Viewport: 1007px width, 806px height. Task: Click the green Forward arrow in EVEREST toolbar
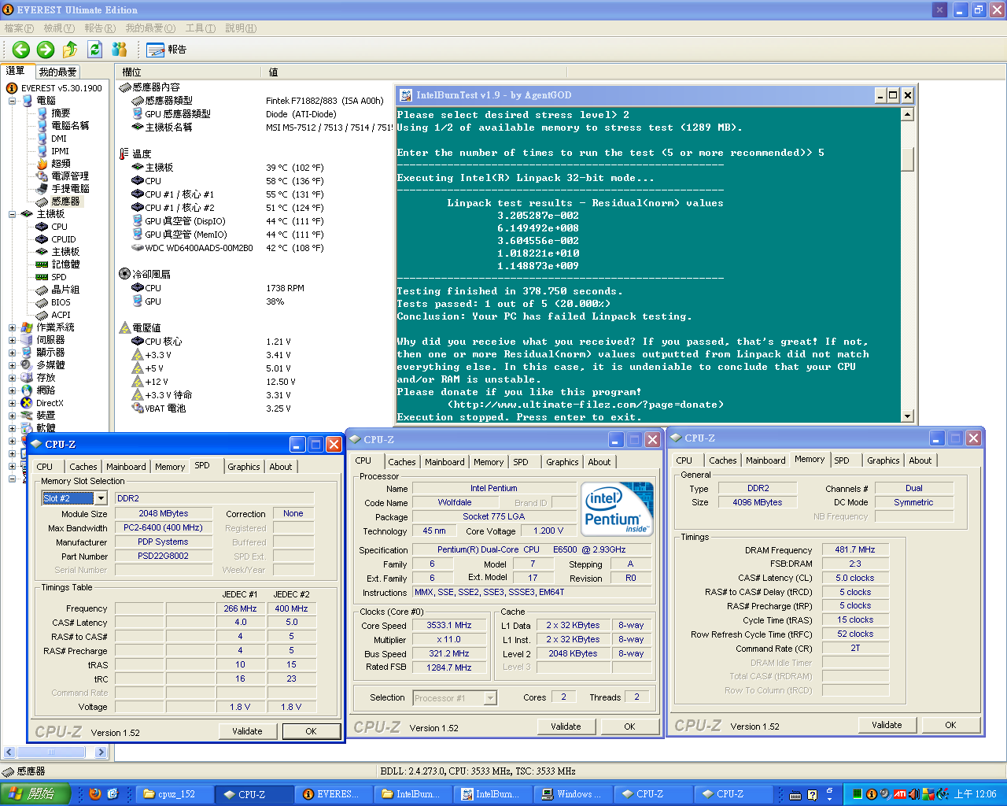46,50
